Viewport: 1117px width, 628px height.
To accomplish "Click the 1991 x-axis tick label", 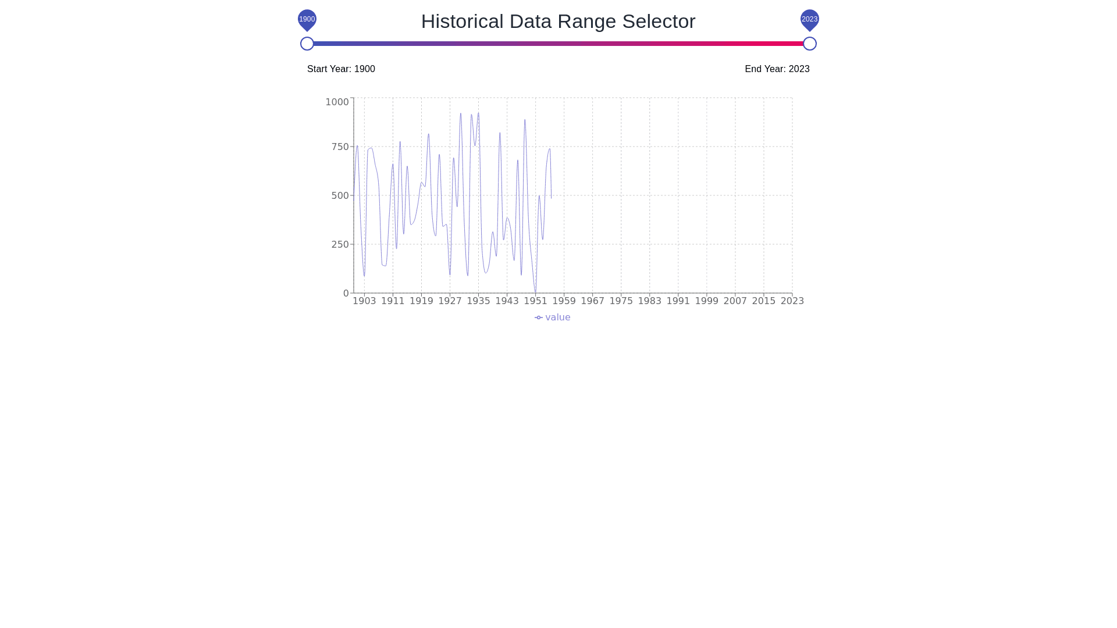I will 678,301.
